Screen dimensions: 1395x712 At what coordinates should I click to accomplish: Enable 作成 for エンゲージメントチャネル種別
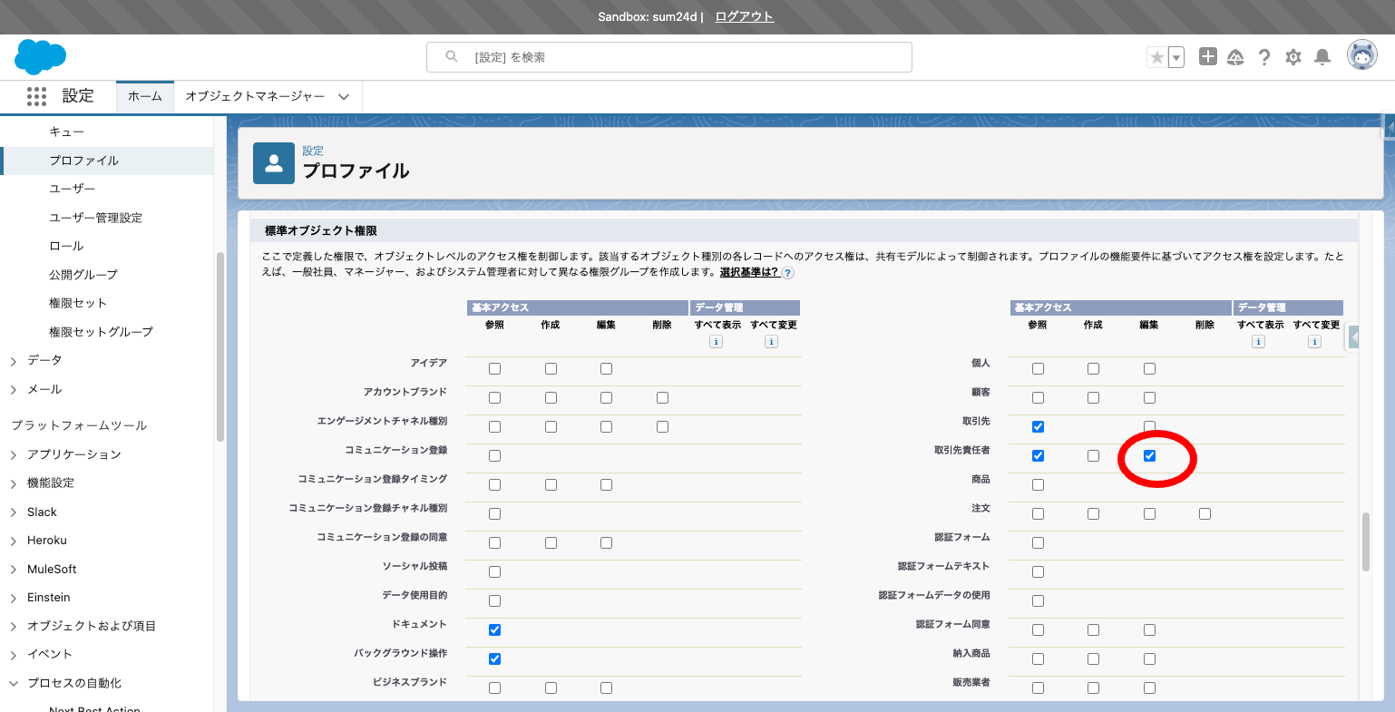(x=551, y=427)
